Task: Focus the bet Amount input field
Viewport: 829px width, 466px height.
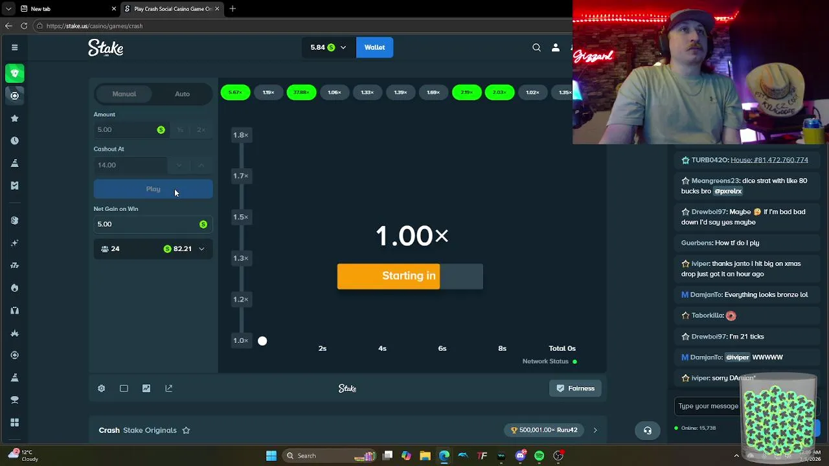Action: pyautogui.click(x=130, y=129)
